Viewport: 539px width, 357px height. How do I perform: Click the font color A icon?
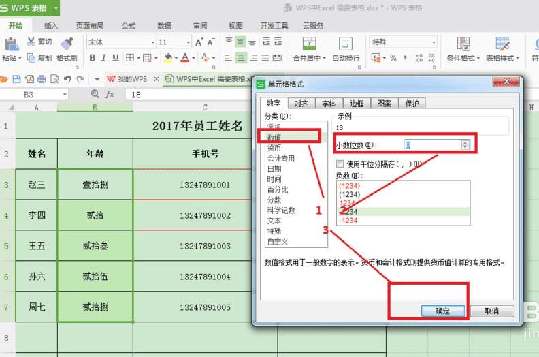tap(185, 57)
